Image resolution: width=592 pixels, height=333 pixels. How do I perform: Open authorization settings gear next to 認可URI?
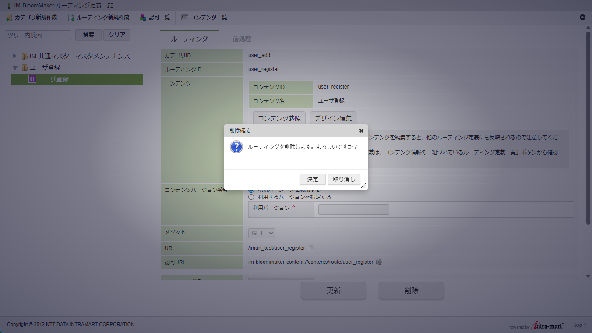coord(379,262)
